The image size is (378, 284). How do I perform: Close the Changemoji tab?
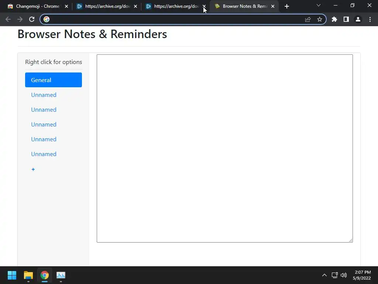tap(66, 6)
